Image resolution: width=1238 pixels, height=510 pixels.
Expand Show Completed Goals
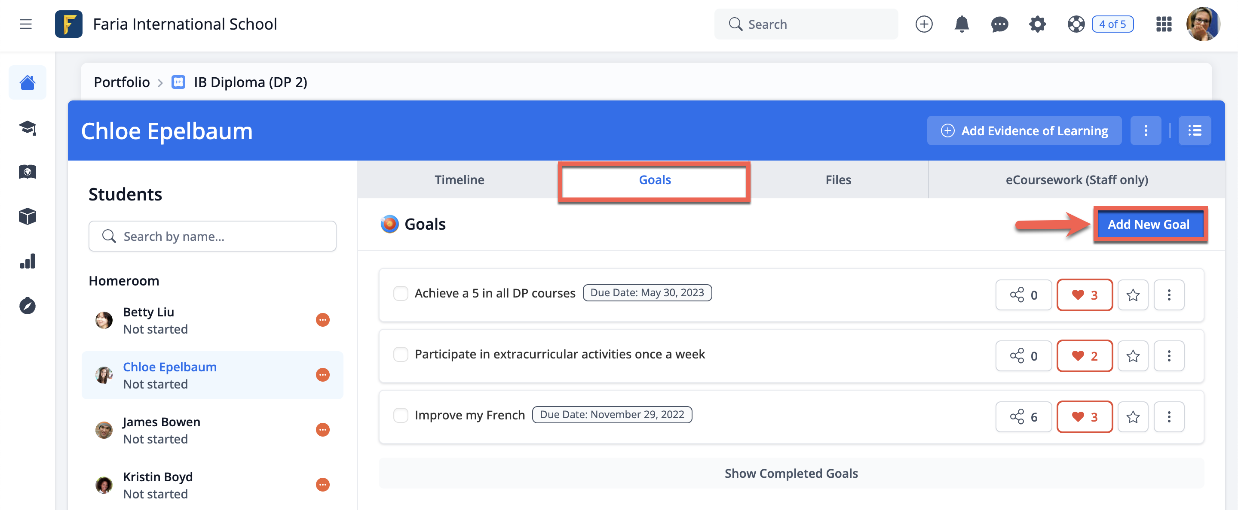[791, 473]
